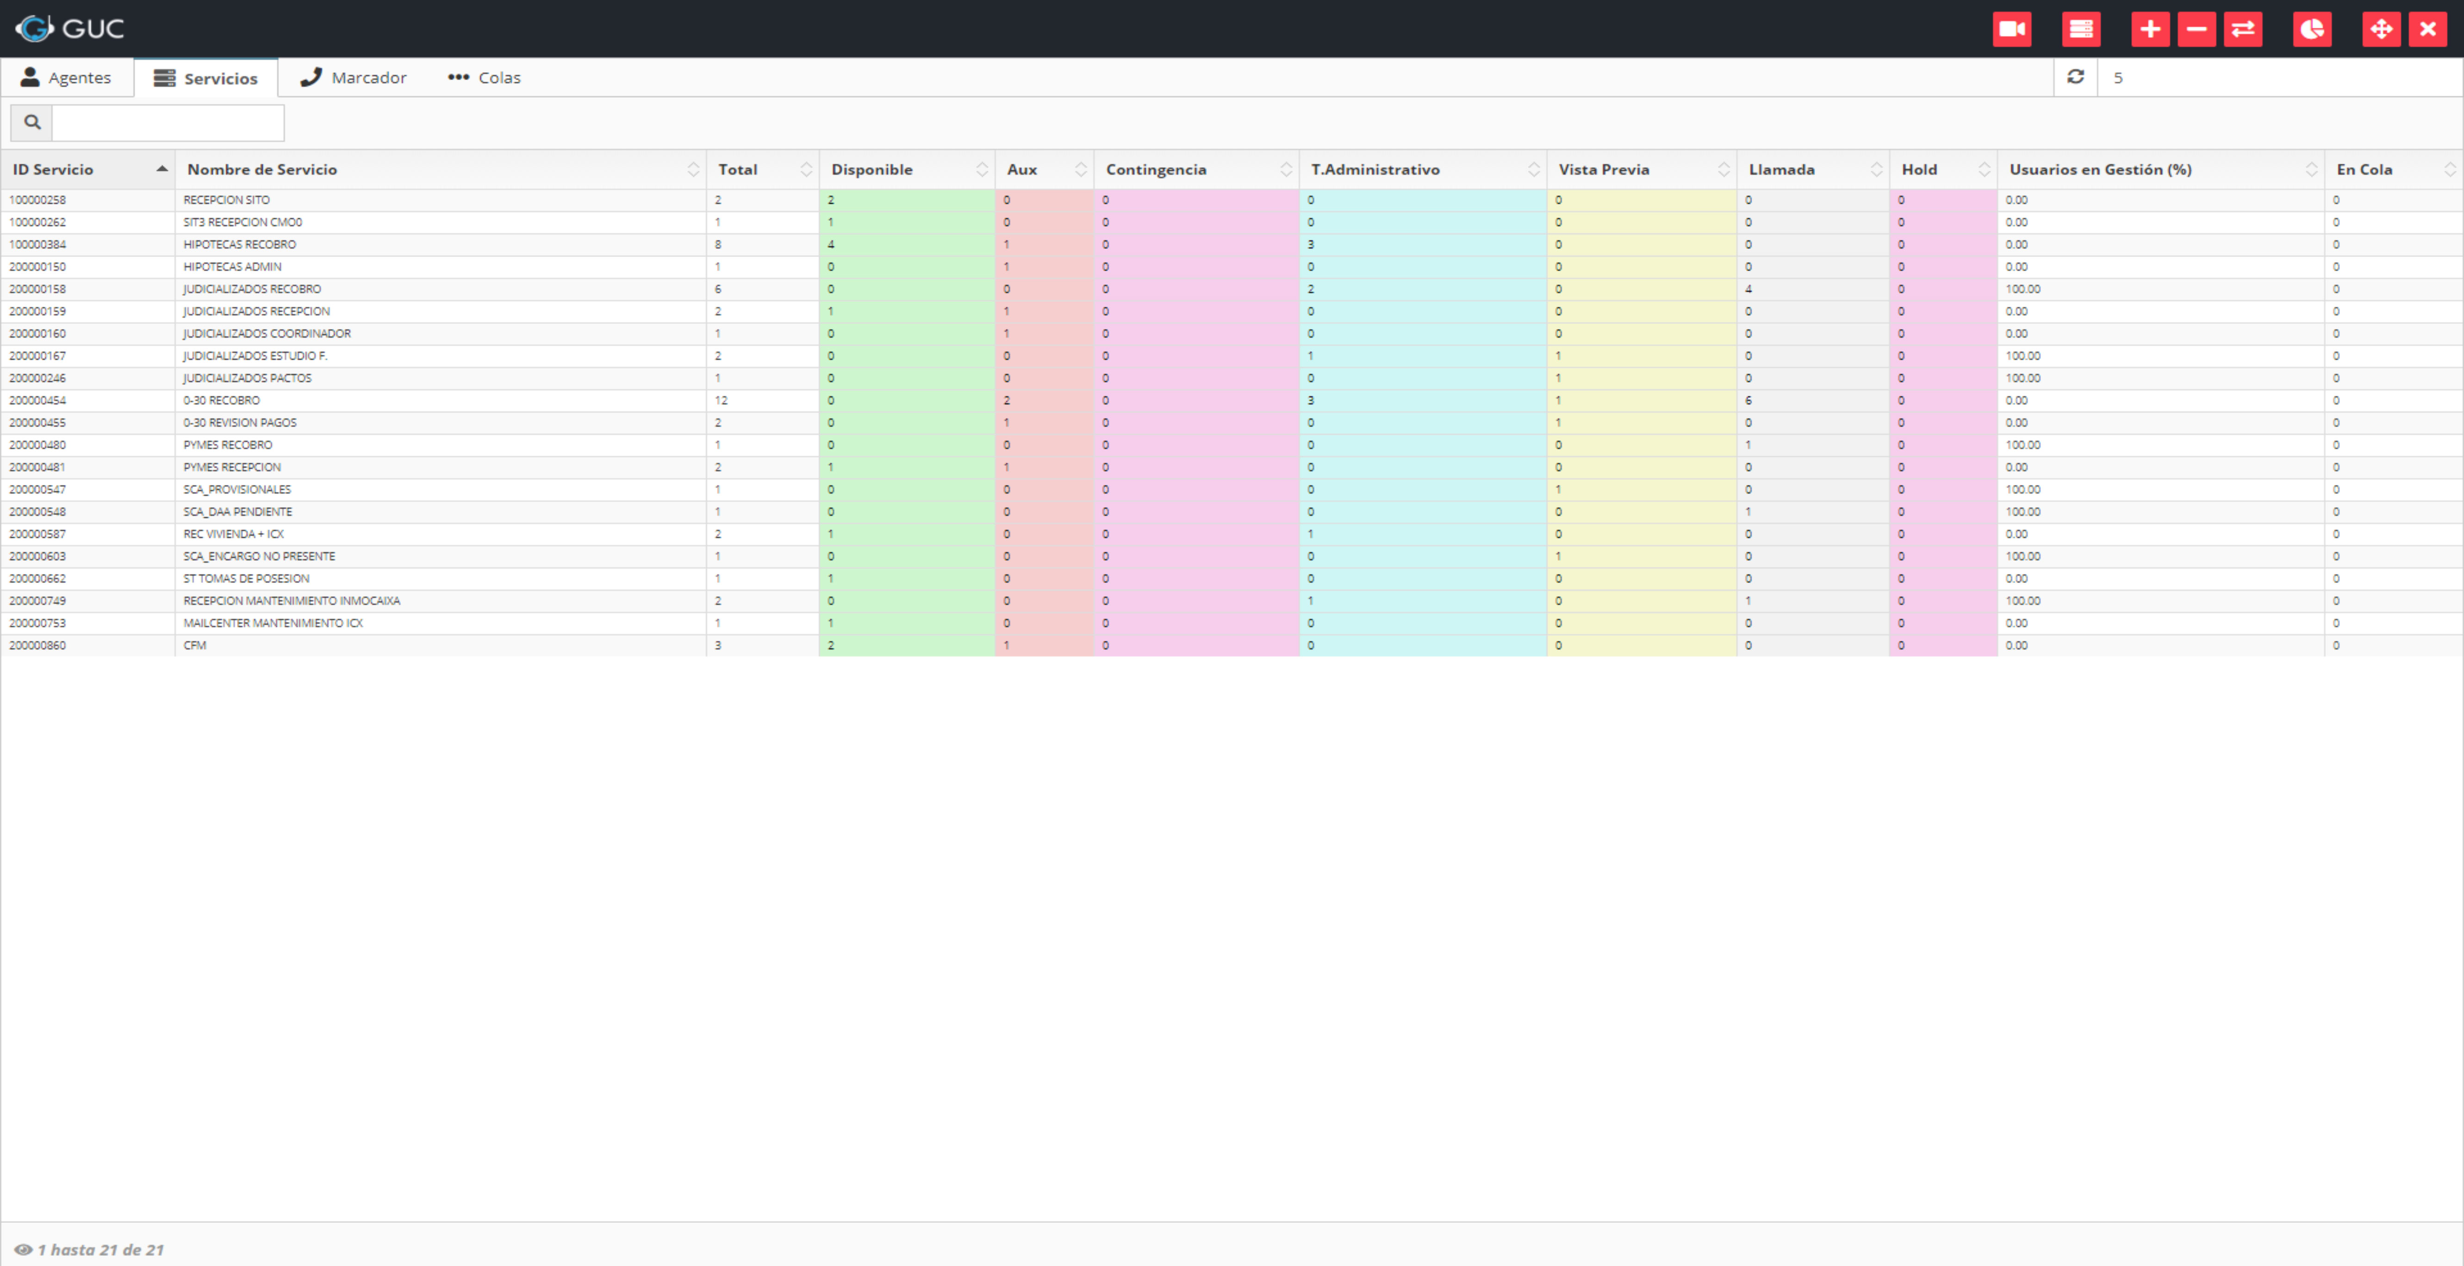Sort by T.Administrativo column header
Image resolution: width=2464 pixels, height=1266 pixels.
pos(1423,169)
